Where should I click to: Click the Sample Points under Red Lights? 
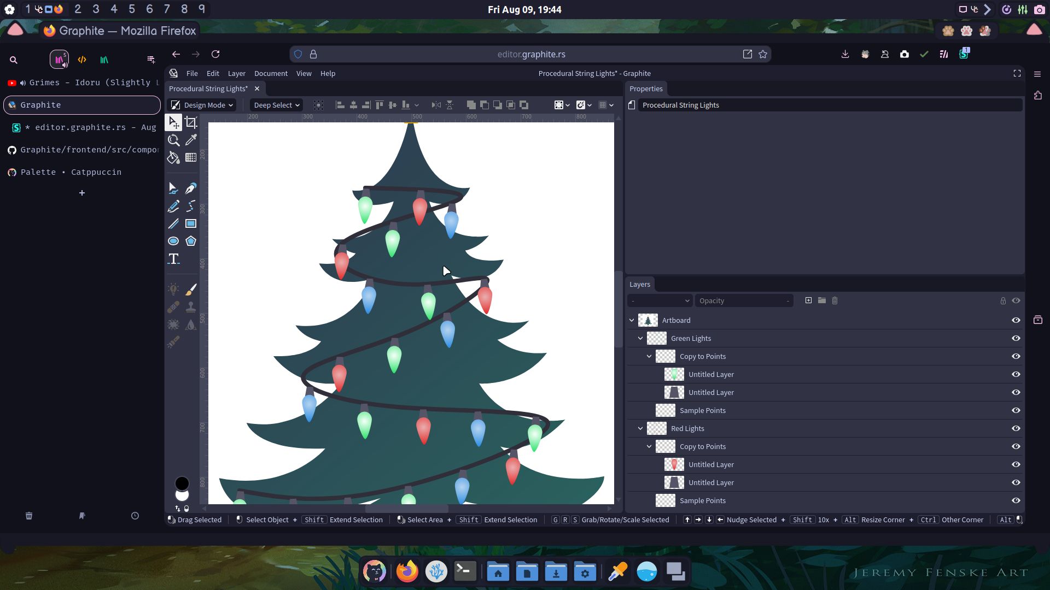click(x=703, y=500)
